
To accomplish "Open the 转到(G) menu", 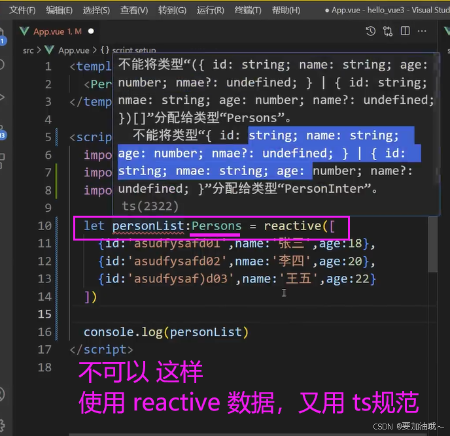I will [172, 10].
